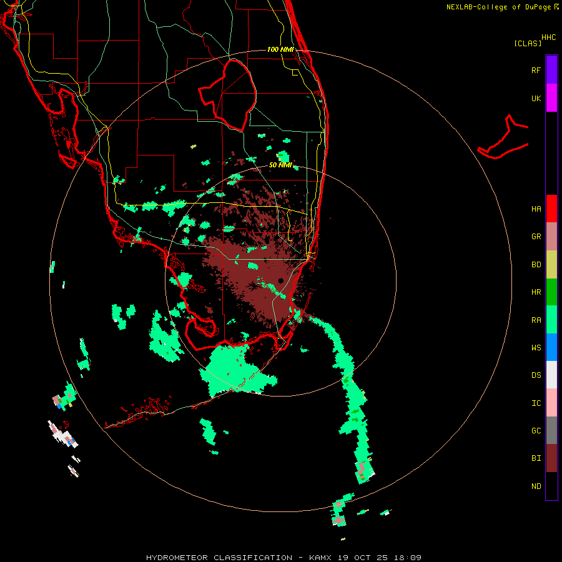This screenshot has width=562, height=562.
Task: Click the HA red legend color swatch
Action: click(551, 209)
